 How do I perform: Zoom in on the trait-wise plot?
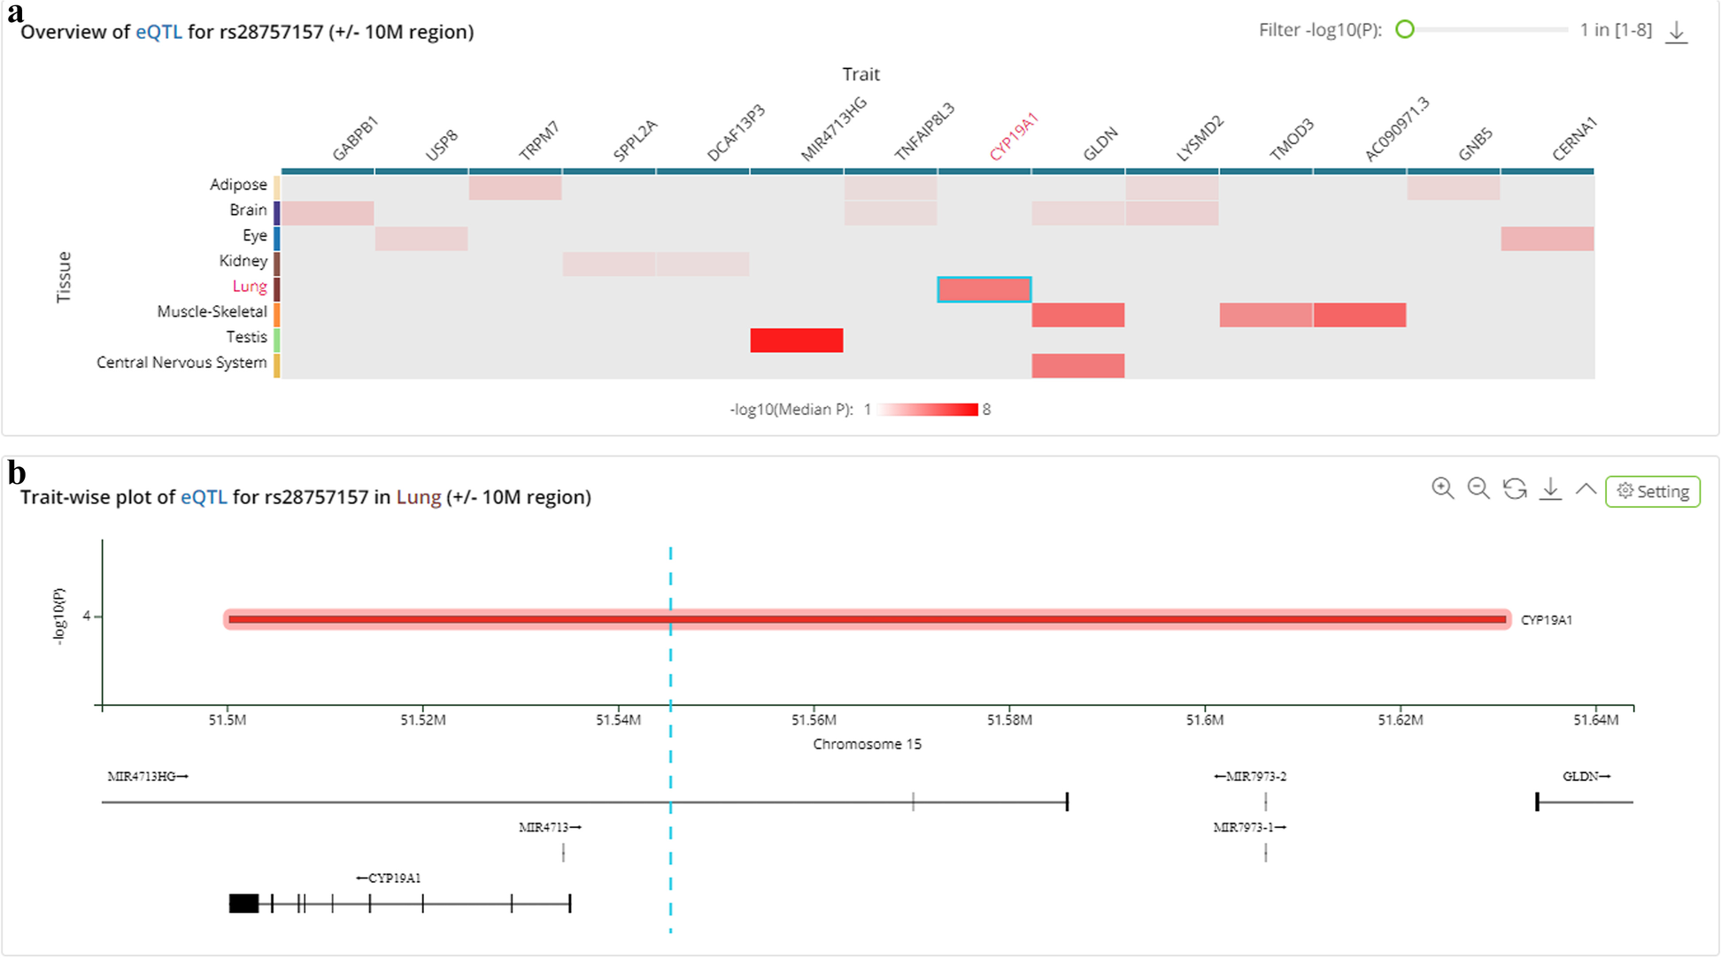point(1443,488)
